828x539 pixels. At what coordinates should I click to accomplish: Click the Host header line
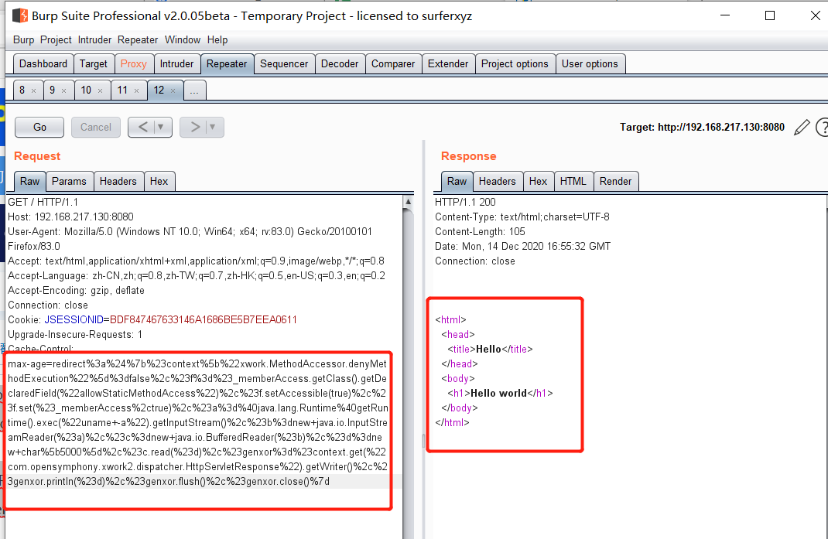70,217
